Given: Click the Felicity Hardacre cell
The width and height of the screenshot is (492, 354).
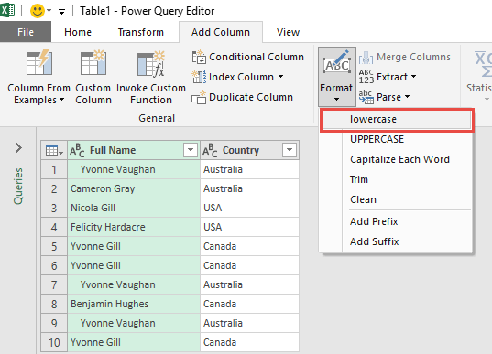Looking at the screenshot, I should tap(134, 227).
